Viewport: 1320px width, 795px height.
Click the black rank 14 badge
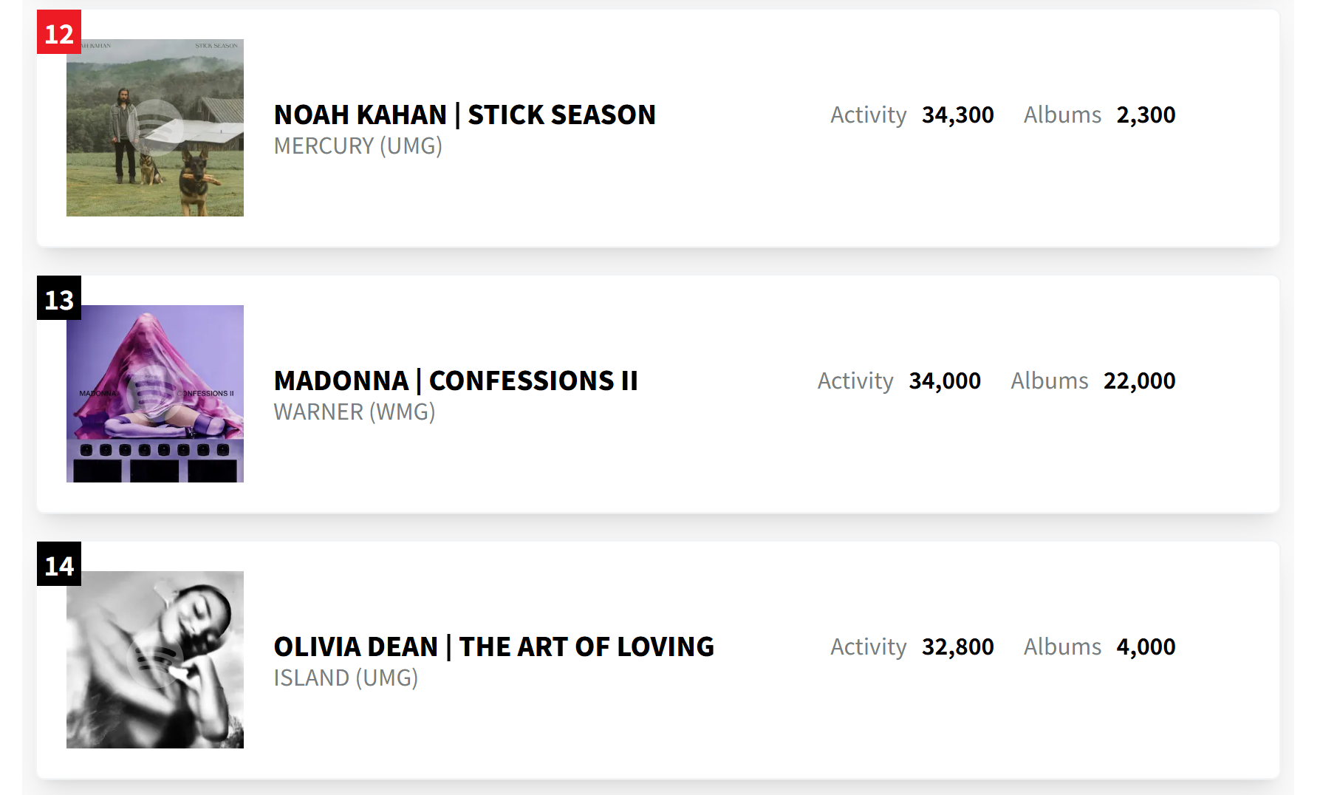click(59, 564)
